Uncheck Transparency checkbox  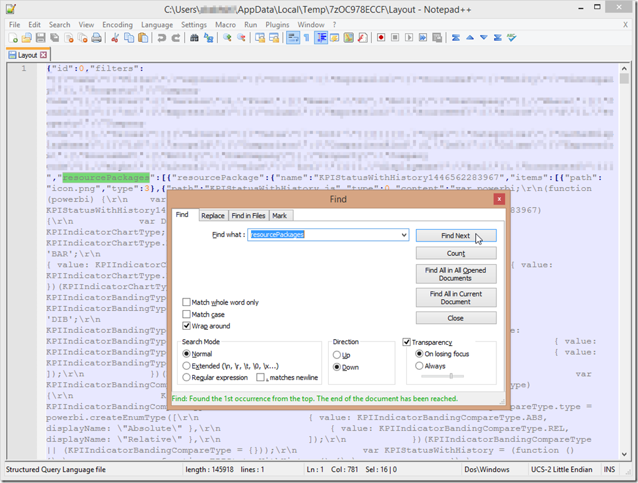(x=406, y=342)
